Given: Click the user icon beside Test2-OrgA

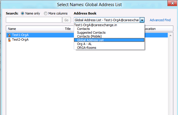Looking at the screenshot, I should (9, 40).
